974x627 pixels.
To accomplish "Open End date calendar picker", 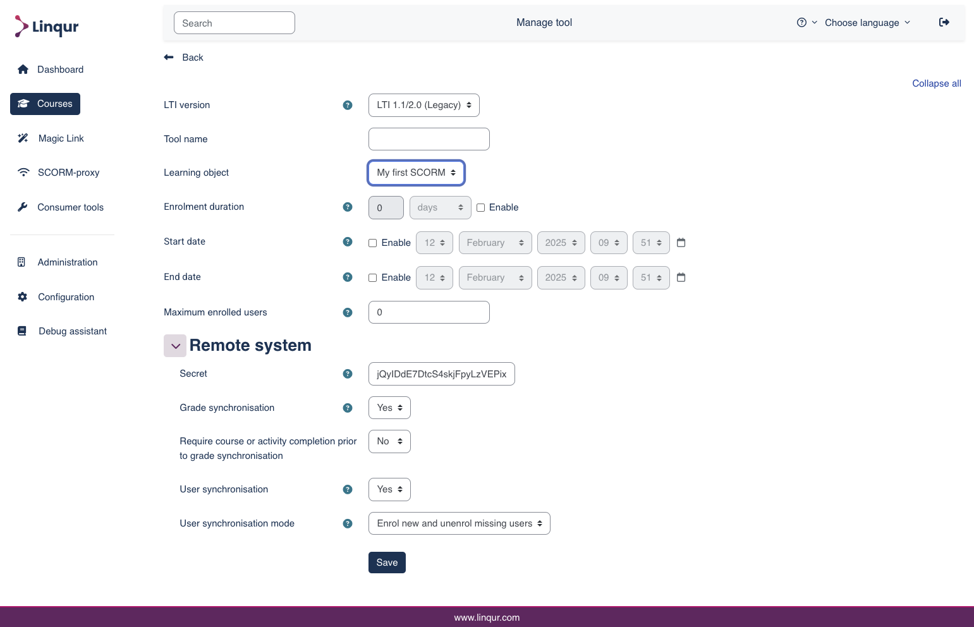I will 681,277.
